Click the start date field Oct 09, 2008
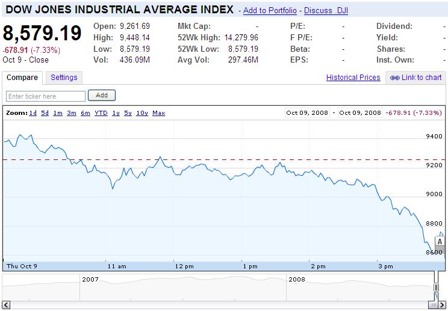This screenshot has height=311, width=448. coord(307,112)
